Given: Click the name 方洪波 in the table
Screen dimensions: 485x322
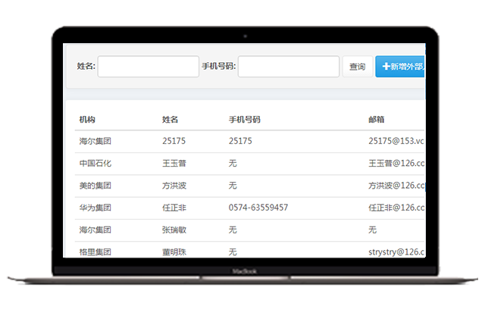Looking at the screenshot, I should coord(174,185).
